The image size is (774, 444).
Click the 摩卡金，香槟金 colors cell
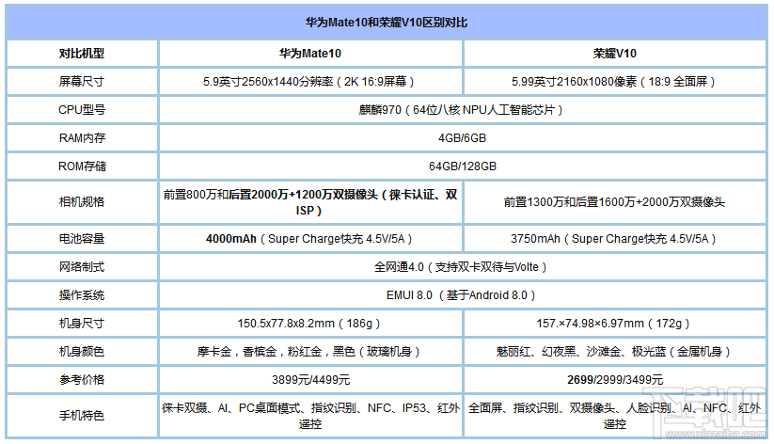[x=310, y=351]
